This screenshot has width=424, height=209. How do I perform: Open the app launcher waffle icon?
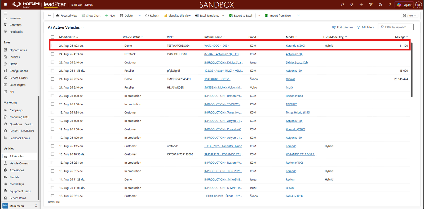coord(5,5)
